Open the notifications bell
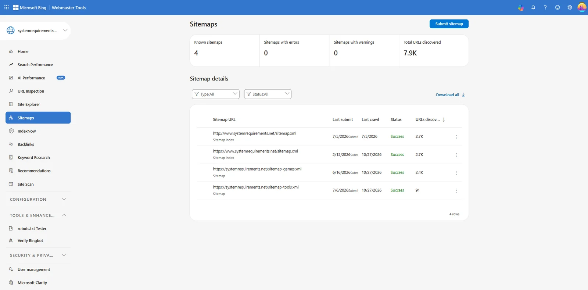 pos(533,7)
